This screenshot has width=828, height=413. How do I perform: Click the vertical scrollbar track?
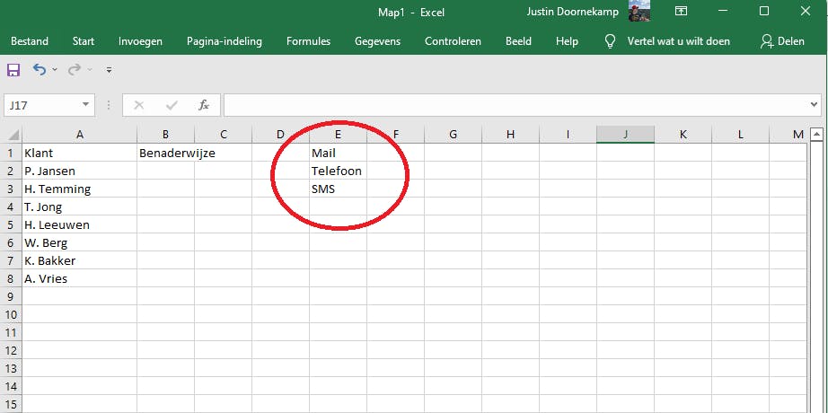[816, 277]
